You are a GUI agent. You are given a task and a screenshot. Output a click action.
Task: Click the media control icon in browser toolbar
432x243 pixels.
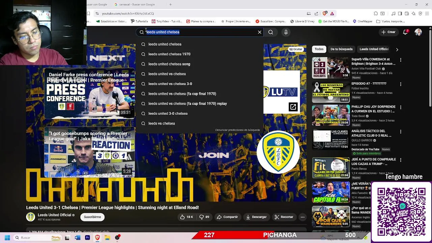(393, 13)
